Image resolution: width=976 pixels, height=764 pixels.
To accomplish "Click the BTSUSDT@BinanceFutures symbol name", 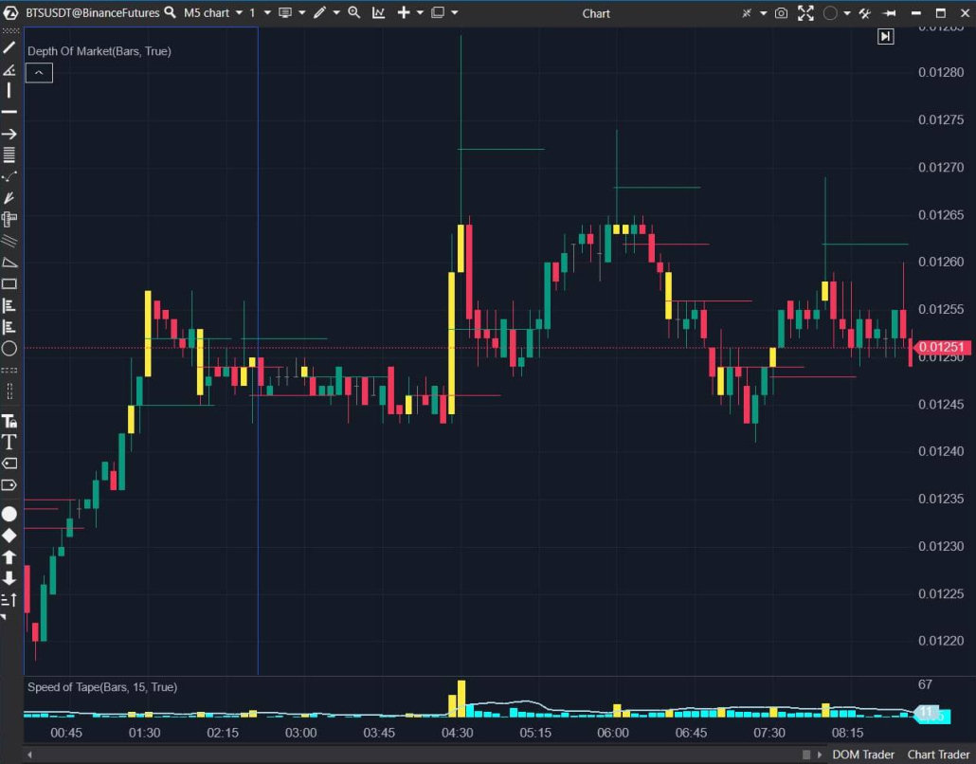I will click(92, 13).
